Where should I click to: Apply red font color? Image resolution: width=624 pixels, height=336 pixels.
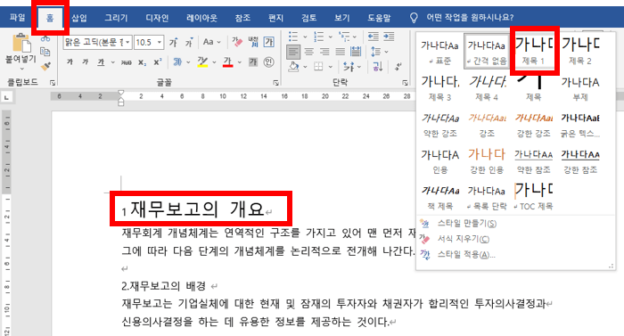click(228, 62)
